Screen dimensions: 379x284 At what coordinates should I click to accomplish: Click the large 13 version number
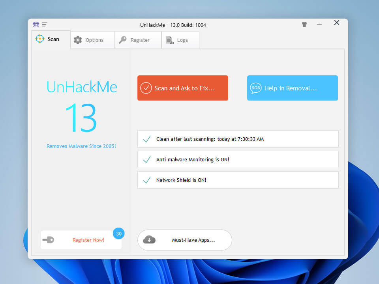click(81, 118)
